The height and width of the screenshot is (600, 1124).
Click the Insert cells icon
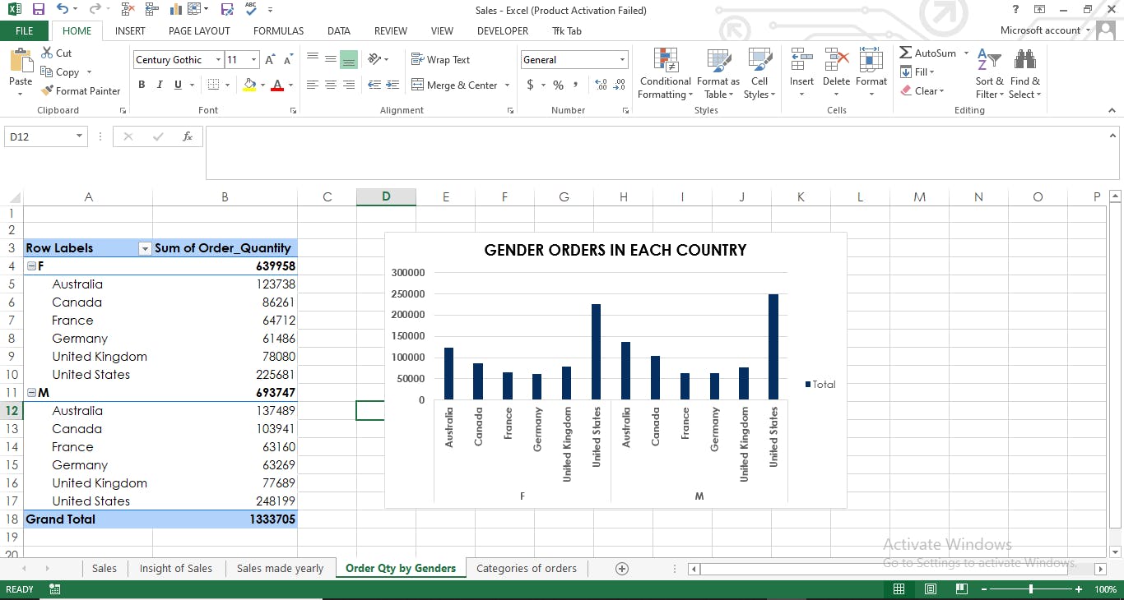coord(801,60)
